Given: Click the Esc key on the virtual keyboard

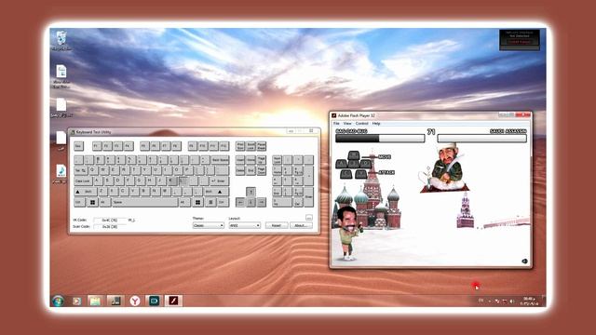Looking at the screenshot, I should (78, 146).
